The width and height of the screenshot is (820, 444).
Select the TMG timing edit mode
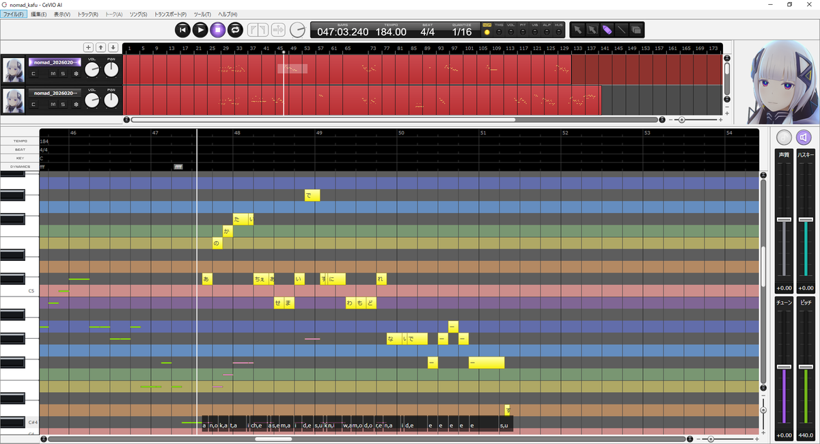click(x=499, y=32)
